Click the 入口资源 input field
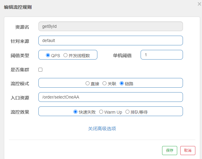 pyautogui.click(x=111, y=97)
